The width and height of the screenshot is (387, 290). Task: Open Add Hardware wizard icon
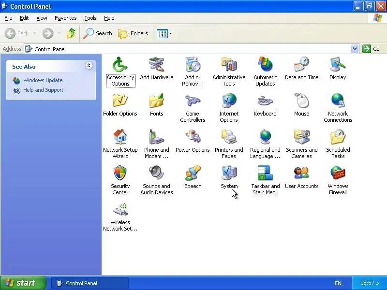coord(156,64)
